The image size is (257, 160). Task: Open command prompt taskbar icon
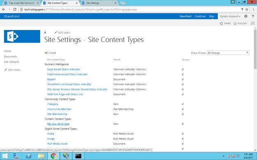78,156
